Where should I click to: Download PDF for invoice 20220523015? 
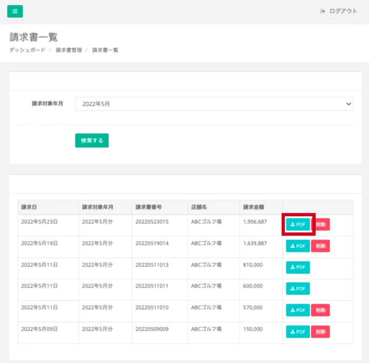(x=298, y=224)
